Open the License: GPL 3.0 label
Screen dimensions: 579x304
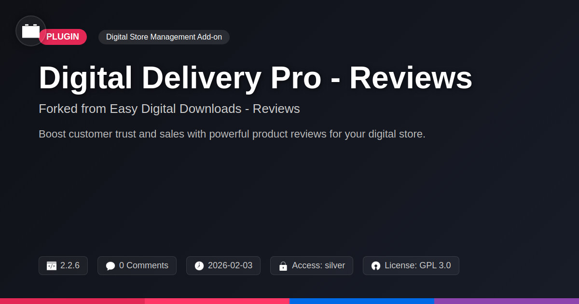click(x=418, y=265)
